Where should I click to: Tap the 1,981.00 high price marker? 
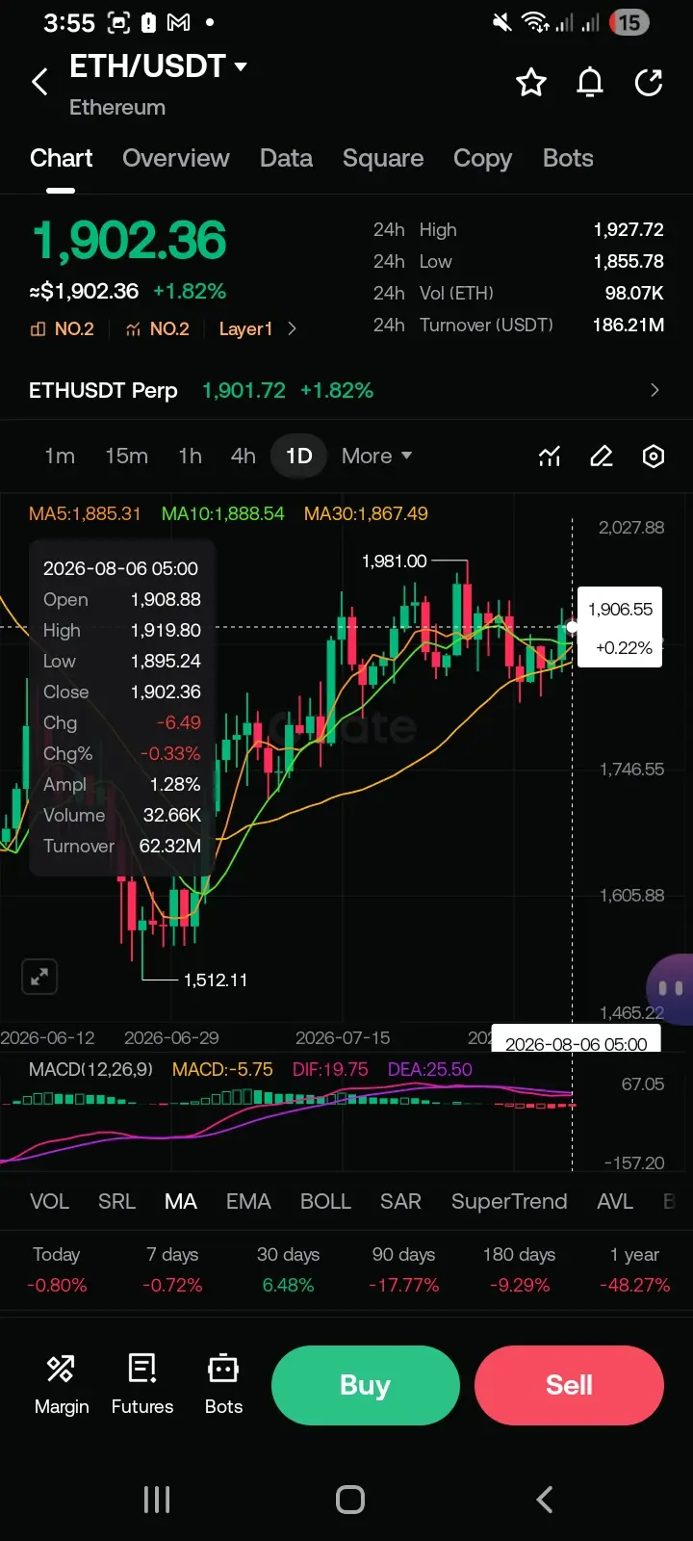[x=395, y=561]
